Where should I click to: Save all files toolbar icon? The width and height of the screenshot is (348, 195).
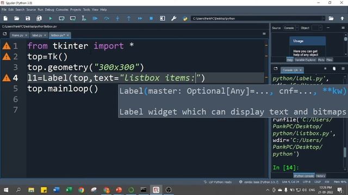click(x=39, y=18)
